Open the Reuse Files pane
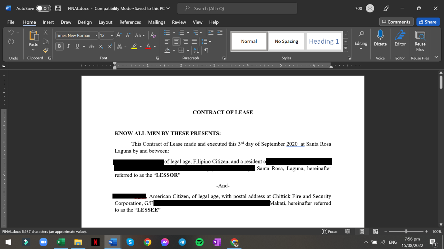The height and width of the screenshot is (249, 444). tap(420, 41)
